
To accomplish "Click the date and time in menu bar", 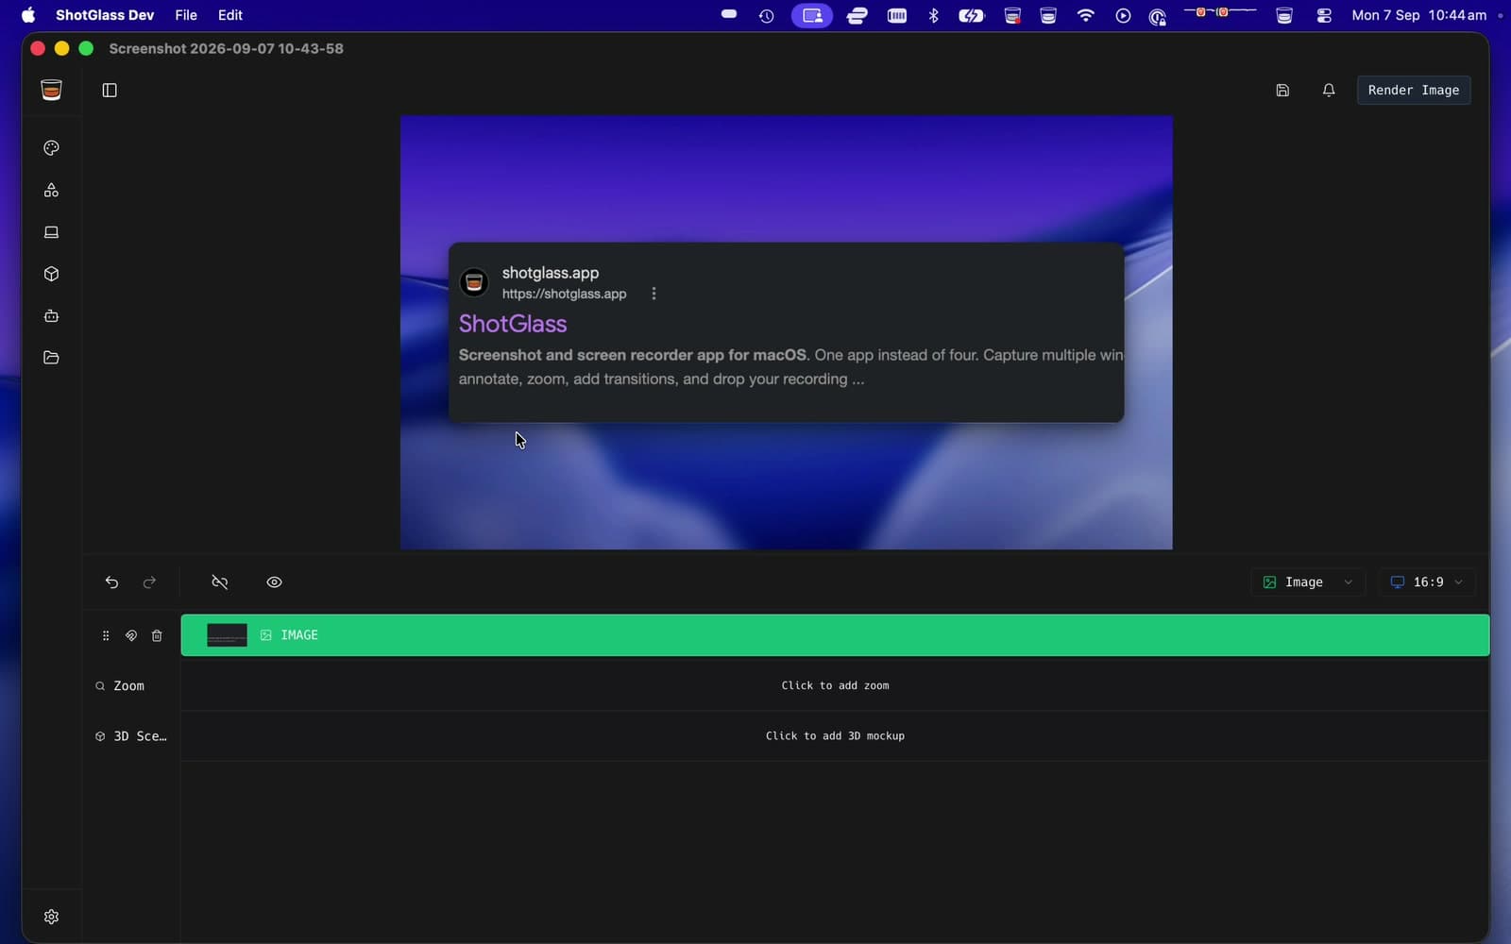I will [1419, 15].
